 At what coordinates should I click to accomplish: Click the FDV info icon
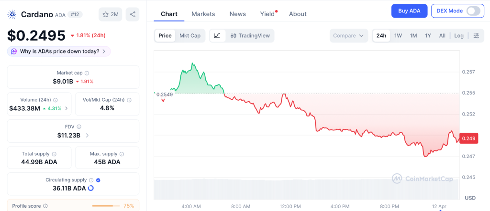(x=79, y=127)
